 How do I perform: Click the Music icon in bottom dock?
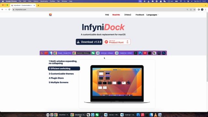(x=142, y=115)
